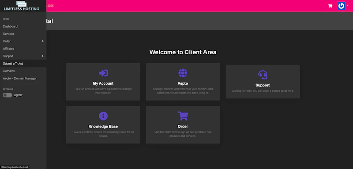Click the Aepto globe icon

click(x=183, y=73)
